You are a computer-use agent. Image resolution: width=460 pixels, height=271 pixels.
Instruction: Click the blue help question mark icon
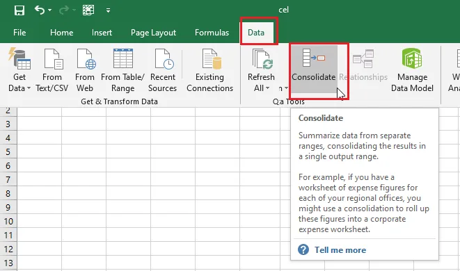click(x=303, y=249)
